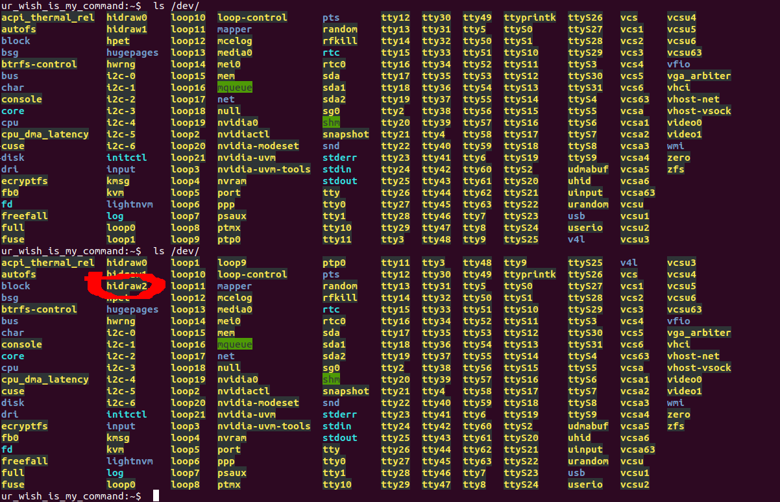Select 'vhost-vsock' in the first ls listing
Screen dimensions: 780x502
pyautogui.click(x=699, y=111)
